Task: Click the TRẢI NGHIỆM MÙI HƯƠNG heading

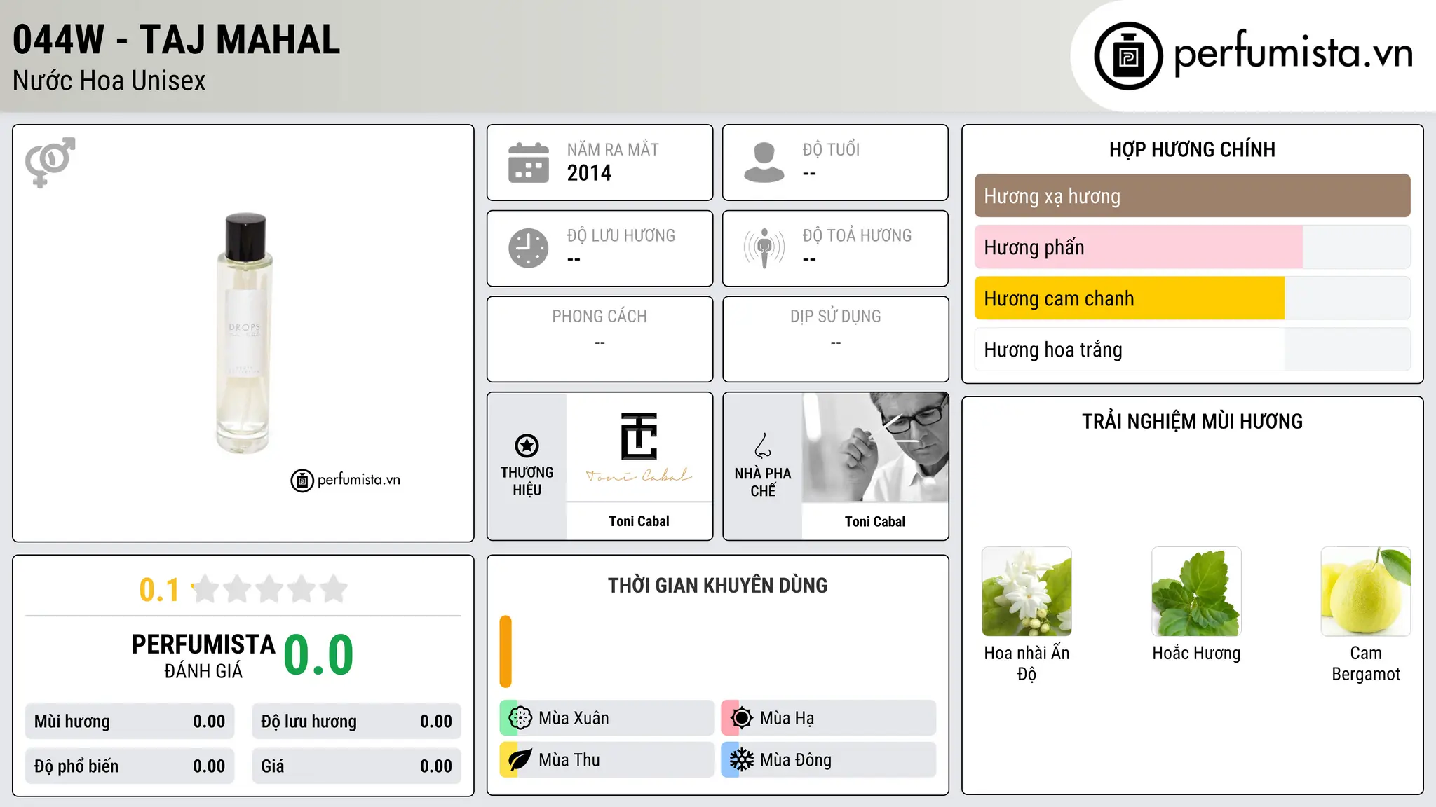Action: coord(1192,421)
